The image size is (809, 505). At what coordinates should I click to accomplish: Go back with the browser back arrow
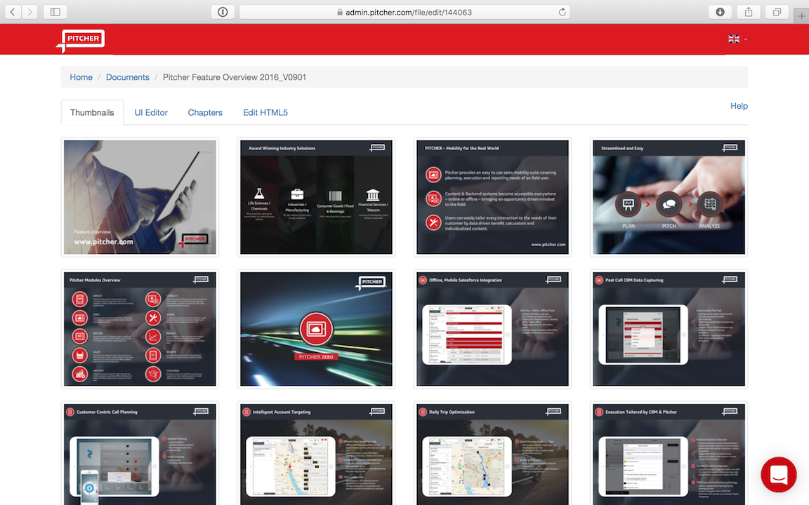pos(13,12)
